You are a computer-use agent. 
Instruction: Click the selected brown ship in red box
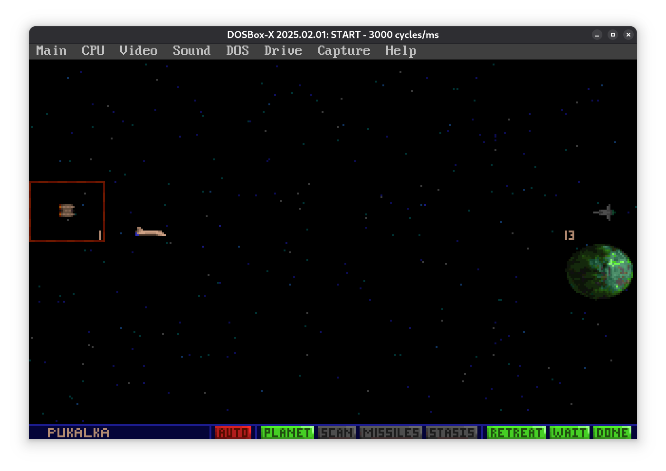coord(67,211)
